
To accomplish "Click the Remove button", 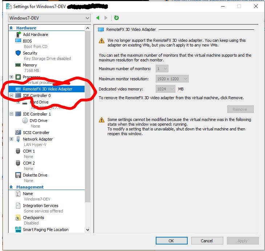I will coord(240,109).
